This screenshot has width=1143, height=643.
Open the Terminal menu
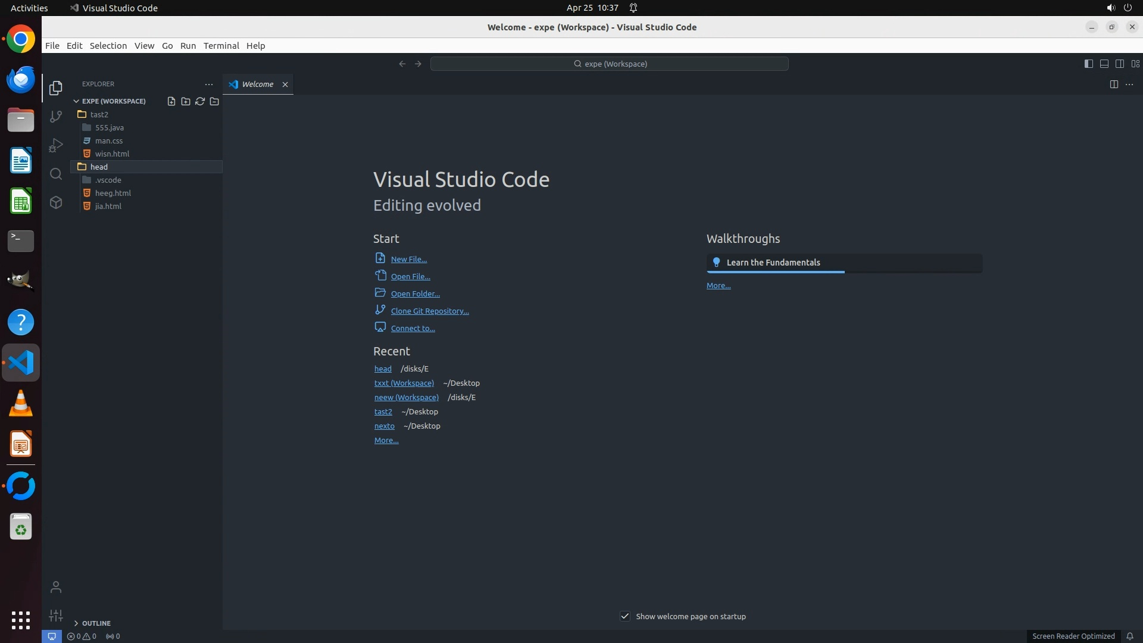[x=221, y=46]
